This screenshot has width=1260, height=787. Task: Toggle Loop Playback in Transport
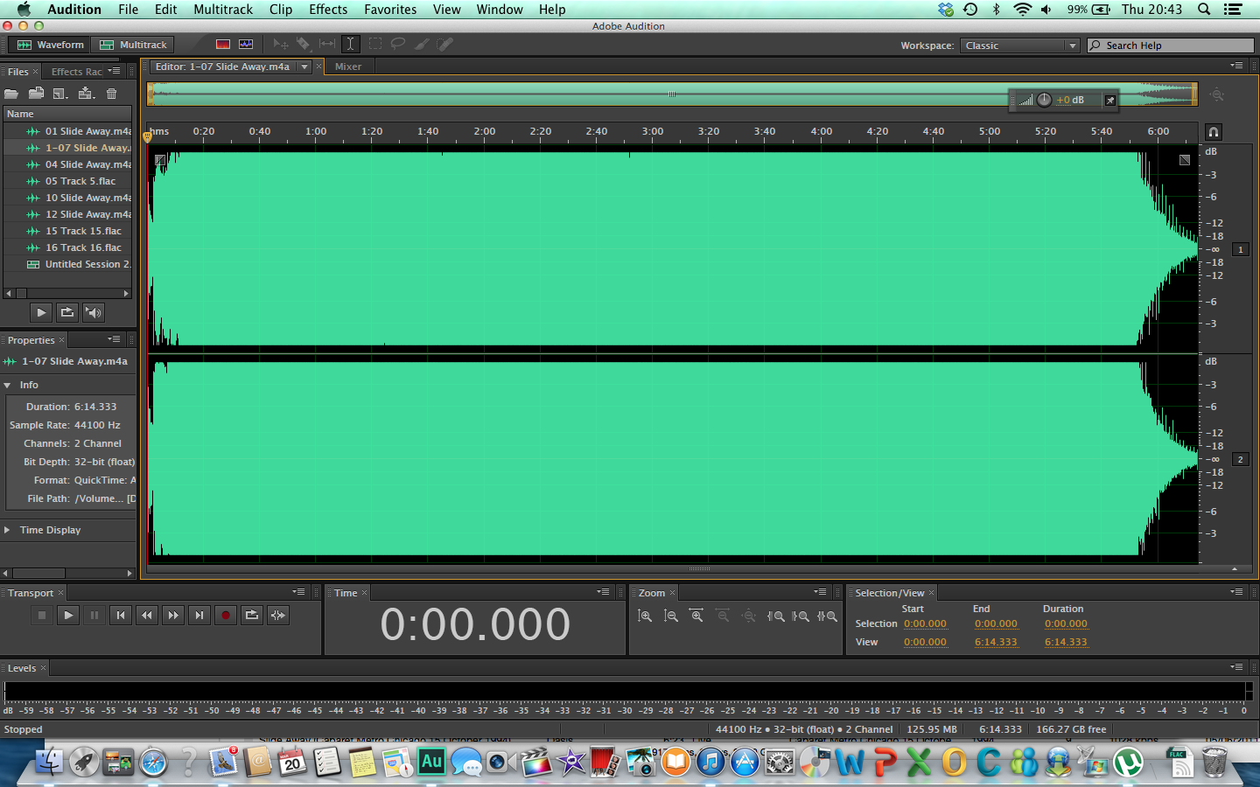tap(252, 616)
